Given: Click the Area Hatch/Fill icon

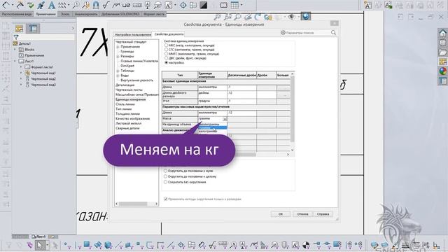Looking at the screenshot, I should point(204,5).
